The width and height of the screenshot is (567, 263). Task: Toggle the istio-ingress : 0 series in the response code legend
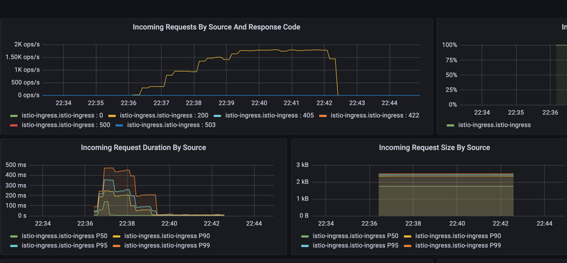tap(62, 115)
